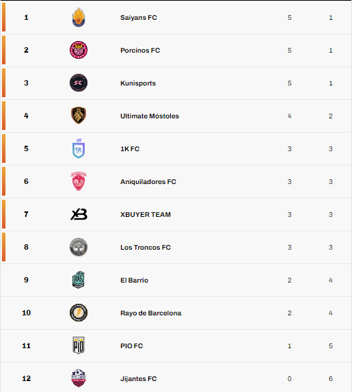Click the orange playoff bar beside rank 1
352x392 pixels.
click(x=3, y=17)
